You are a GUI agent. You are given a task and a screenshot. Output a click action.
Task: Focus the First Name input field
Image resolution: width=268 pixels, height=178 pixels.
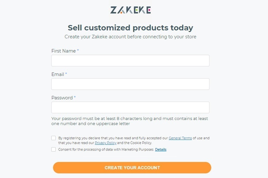coord(130,61)
